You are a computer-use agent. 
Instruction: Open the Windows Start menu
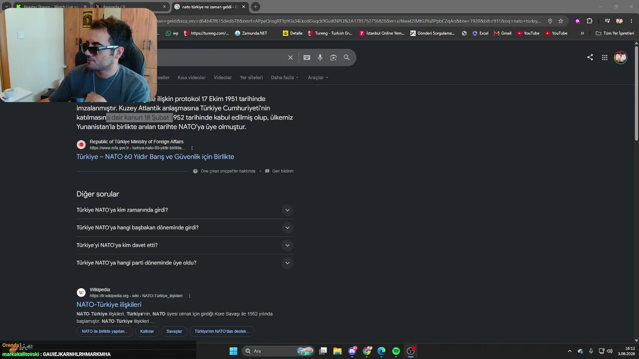click(x=233, y=351)
